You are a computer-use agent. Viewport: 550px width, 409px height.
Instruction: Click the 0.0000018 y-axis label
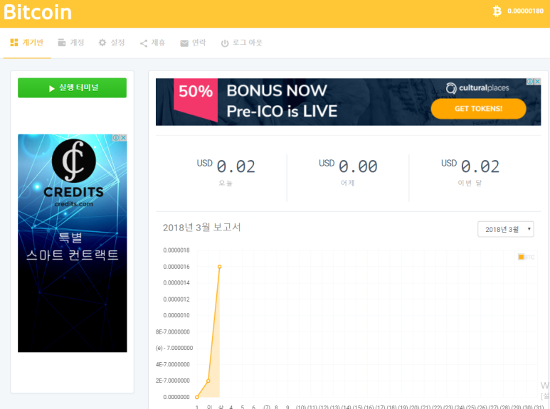176,250
